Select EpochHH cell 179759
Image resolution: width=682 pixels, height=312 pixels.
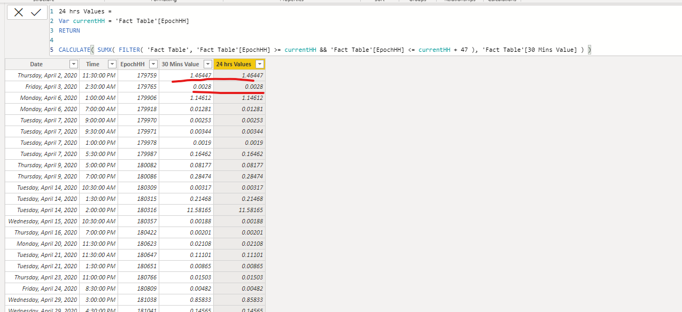[x=138, y=75]
